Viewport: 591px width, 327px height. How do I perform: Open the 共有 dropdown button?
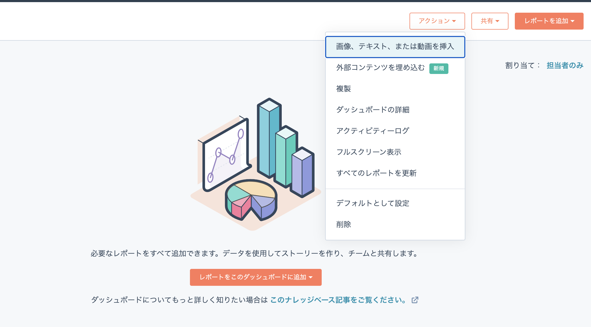tap(489, 21)
